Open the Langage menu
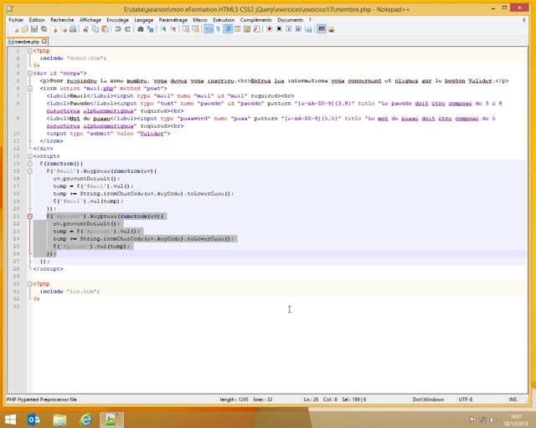Viewport: 536px width, 428px height. tap(143, 20)
